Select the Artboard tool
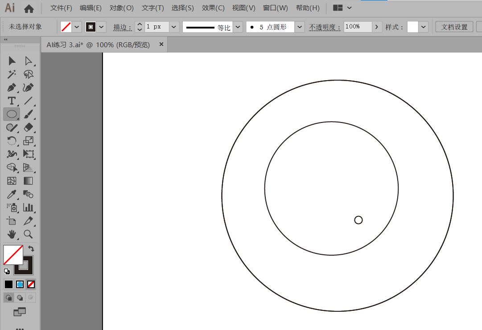Image resolution: width=482 pixels, height=330 pixels. point(12,221)
